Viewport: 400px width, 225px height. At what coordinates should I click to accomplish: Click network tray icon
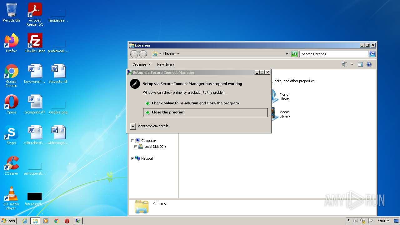pos(363,221)
